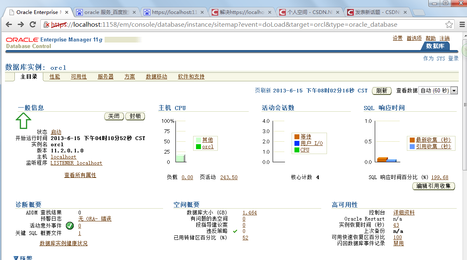The height and width of the screenshot is (260, 467).
Task: Click the green check mark beside 违反策略
Action: [x=235, y=231]
